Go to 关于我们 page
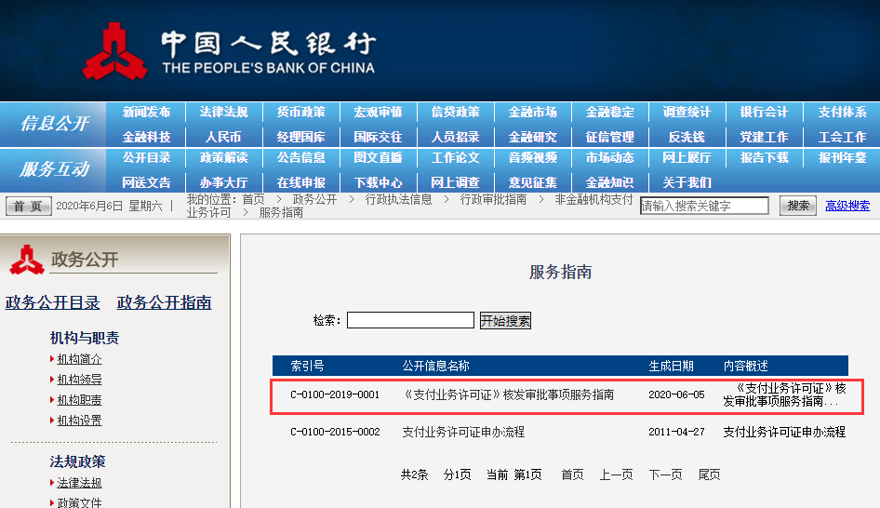Image resolution: width=880 pixels, height=508 pixels. pos(687,182)
